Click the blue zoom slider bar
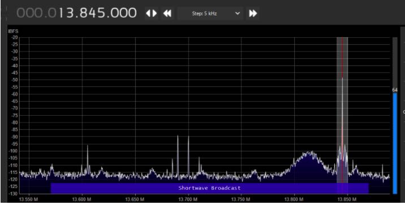The image size is (405, 205). click(x=395, y=143)
